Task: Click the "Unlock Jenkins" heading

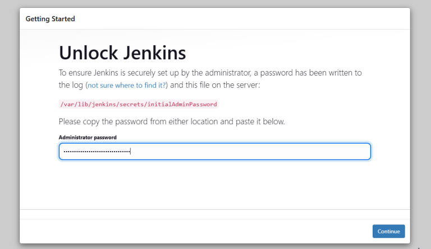Action: coord(122,53)
